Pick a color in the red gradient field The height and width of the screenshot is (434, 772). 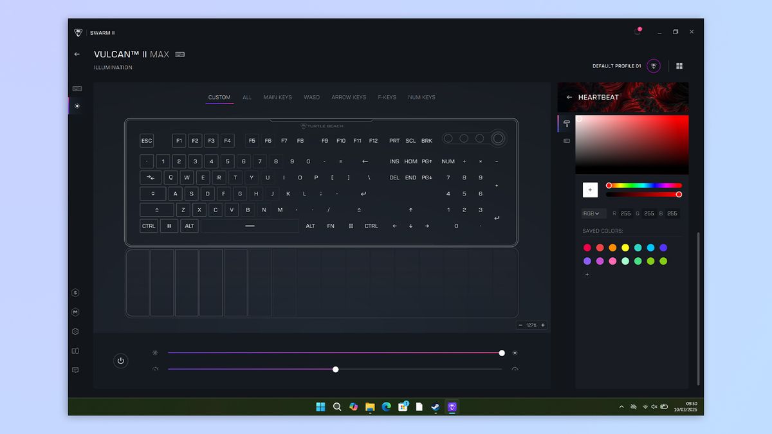click(x=632, y=145)
